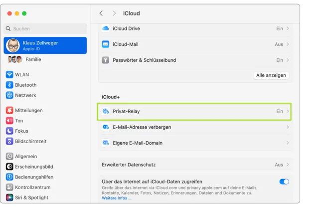Screen dimensions: 319x207
Task: Open the Weitere Infos link
Action: coord(117,198)
